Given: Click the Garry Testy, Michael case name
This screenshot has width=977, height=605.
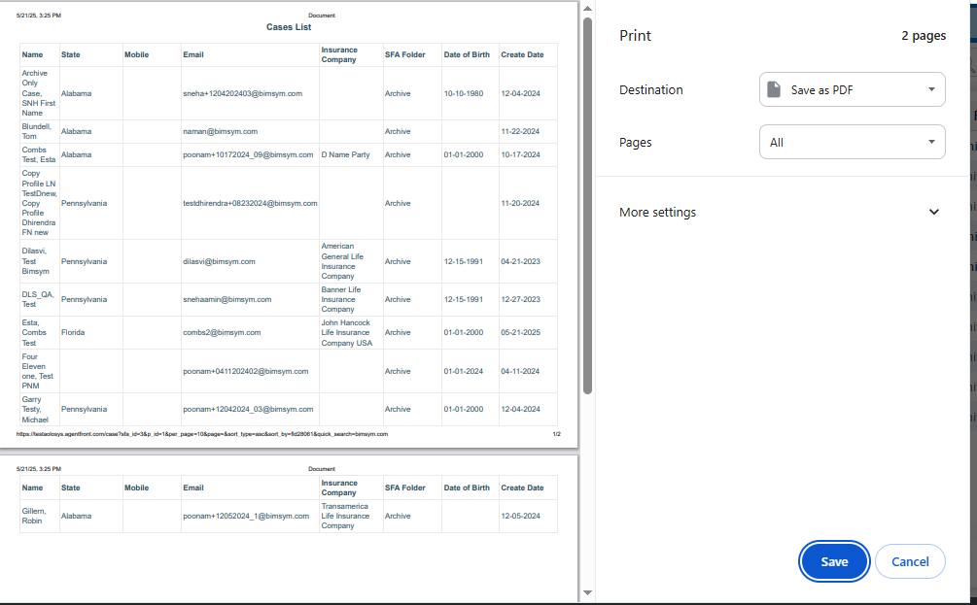Looking at the screenshot, I should (x=36, y=409).
